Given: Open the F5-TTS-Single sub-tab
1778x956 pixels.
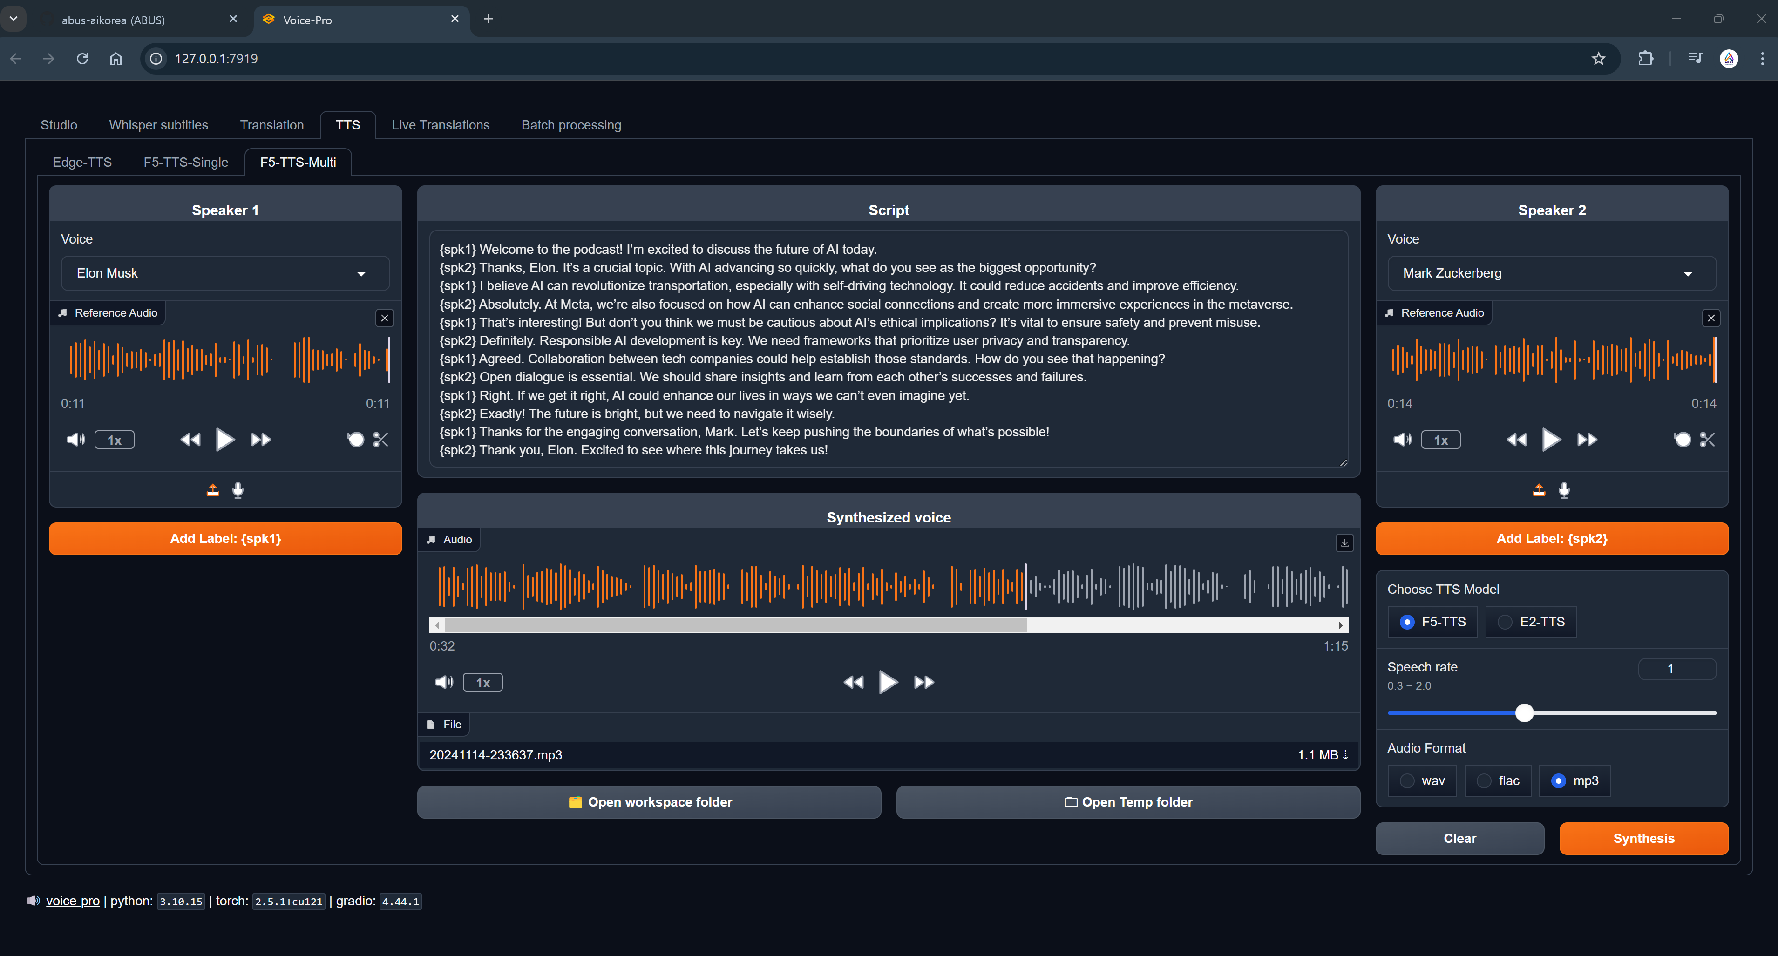Looking at the screenshot, I should pyautogui.click(x=186, y=162).
